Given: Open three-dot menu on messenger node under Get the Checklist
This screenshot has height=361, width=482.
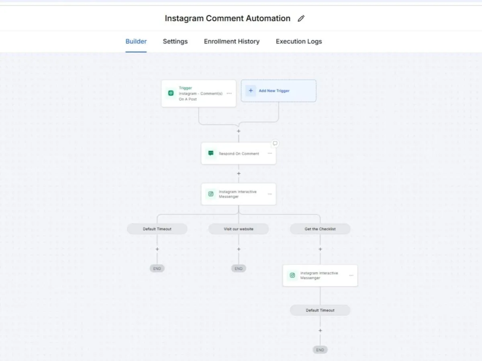Looking at the screenshot, I should coord(351,276).
